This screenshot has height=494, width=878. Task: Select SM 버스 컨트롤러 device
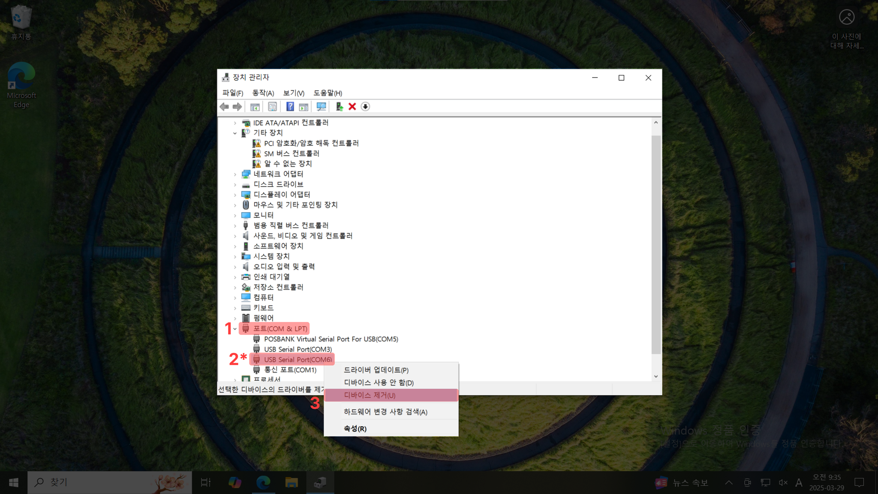[292, 154]
